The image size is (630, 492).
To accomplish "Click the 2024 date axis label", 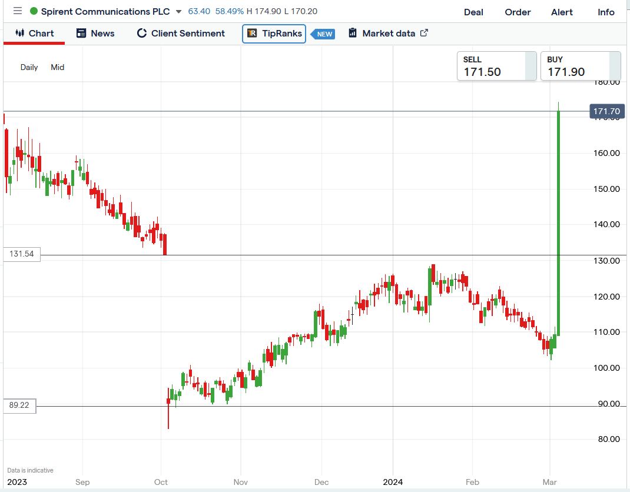I will pyautogui.click(x=393, y=482).
